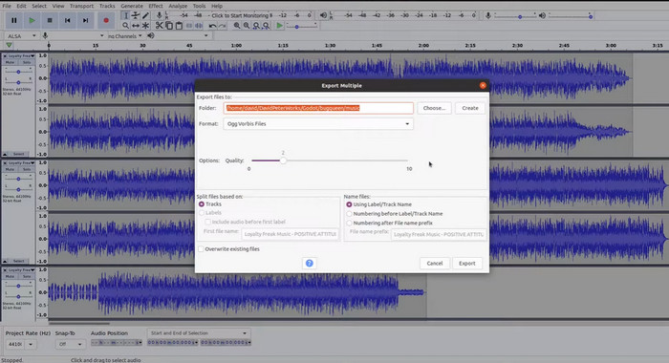Select the magnifier Zoom tool
669x363 pixels.
click(125, 26)
